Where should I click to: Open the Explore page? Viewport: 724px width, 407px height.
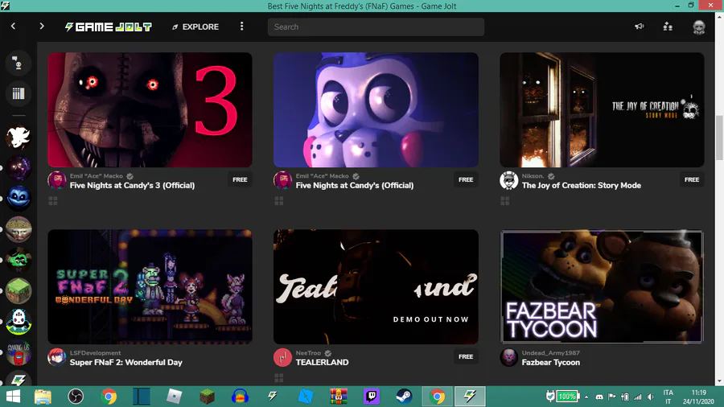coord(195,27)
